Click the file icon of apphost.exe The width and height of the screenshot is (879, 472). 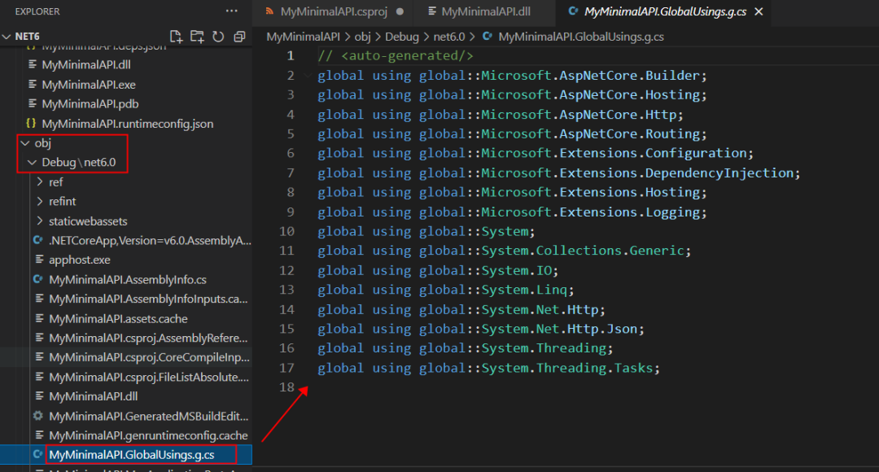pyautogui.click(x=39, y=260)
